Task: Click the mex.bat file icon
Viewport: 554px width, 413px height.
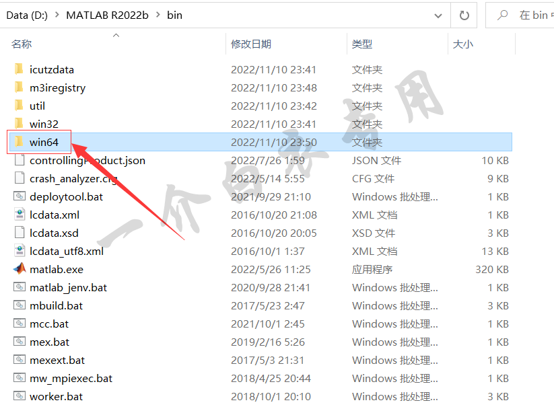Action: pyautogui.click(x=20, y=342)
